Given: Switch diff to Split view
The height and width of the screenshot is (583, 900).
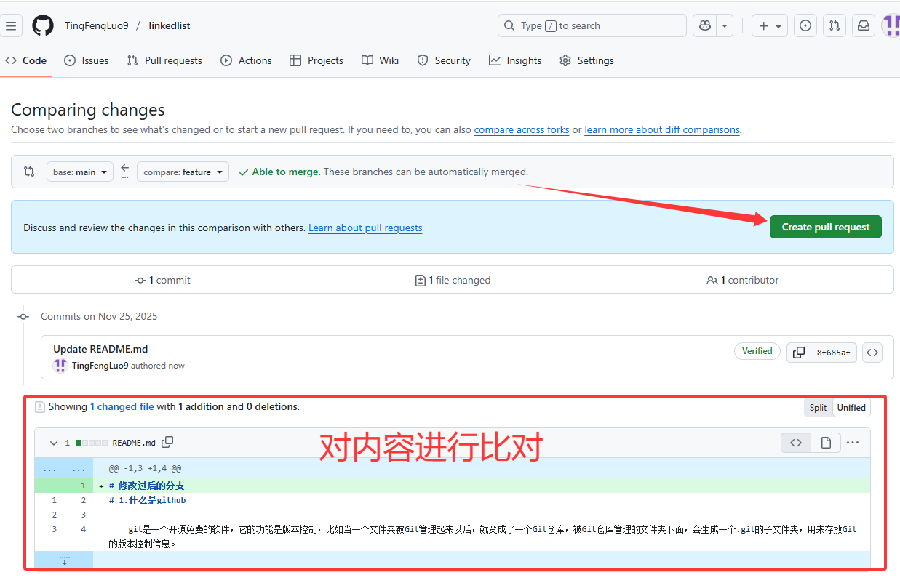Looking at the screenshot, I should coord(818,407).
